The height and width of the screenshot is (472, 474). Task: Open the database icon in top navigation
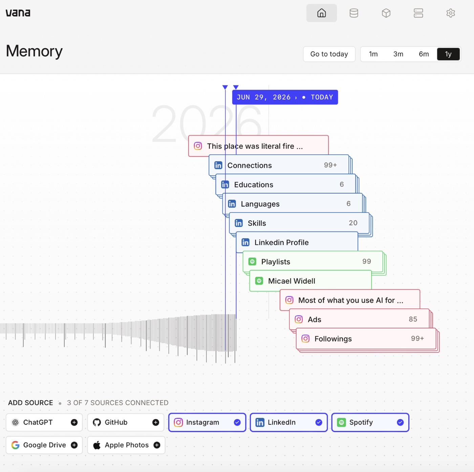point(354,13)
